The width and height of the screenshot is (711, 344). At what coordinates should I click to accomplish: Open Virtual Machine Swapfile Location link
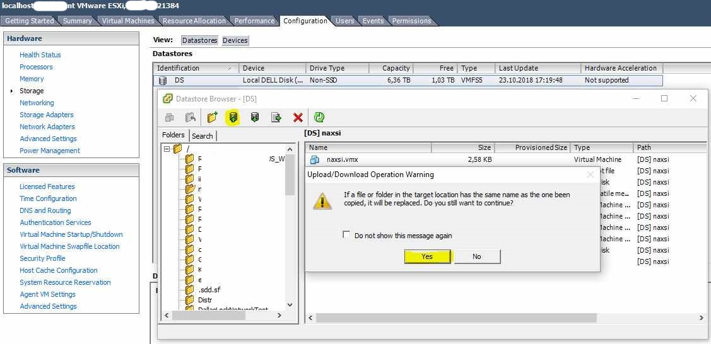click(69, 246)
